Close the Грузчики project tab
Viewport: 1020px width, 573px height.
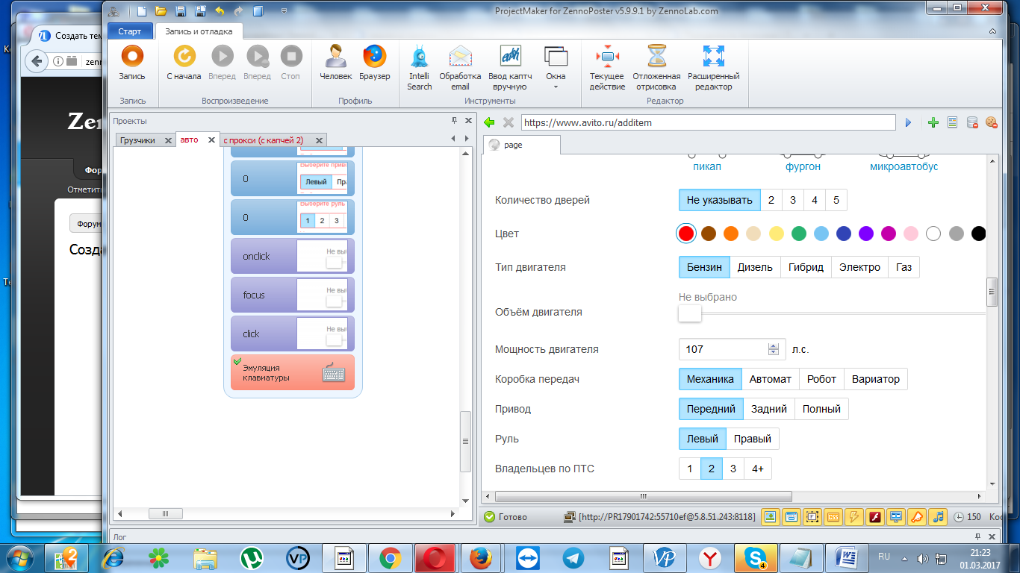tap(168, 140)
